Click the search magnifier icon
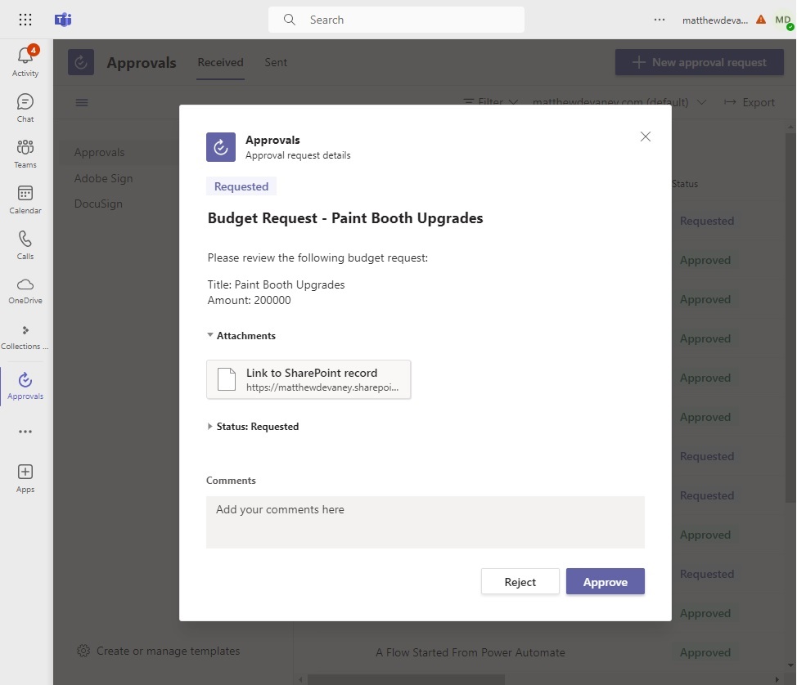Image resolution: width=797 pixels, height=685 pixels. (289, 20)
